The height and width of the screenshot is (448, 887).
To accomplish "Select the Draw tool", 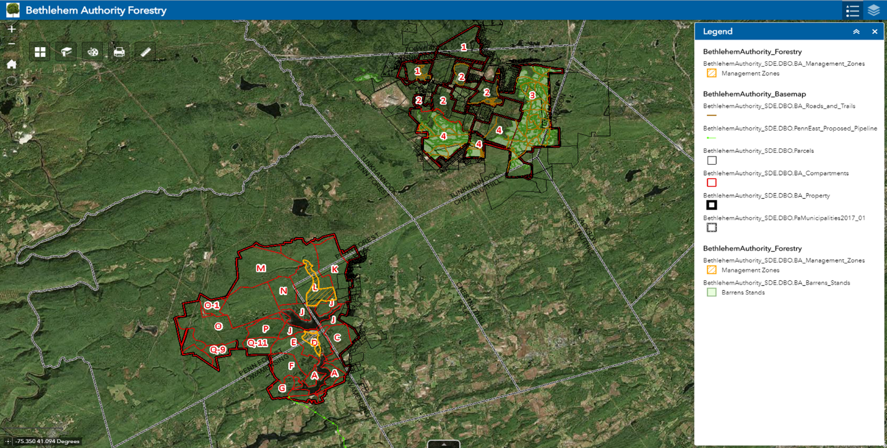I will 92,52.
